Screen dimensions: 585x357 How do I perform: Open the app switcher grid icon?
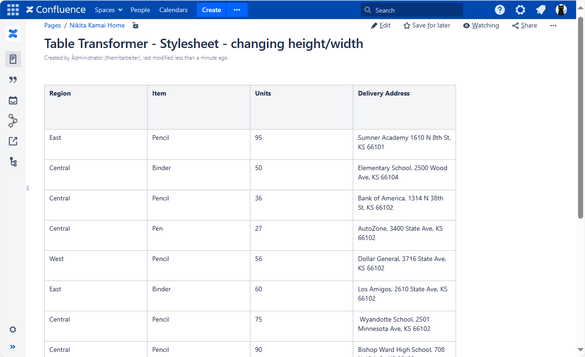tap(13, 10)
